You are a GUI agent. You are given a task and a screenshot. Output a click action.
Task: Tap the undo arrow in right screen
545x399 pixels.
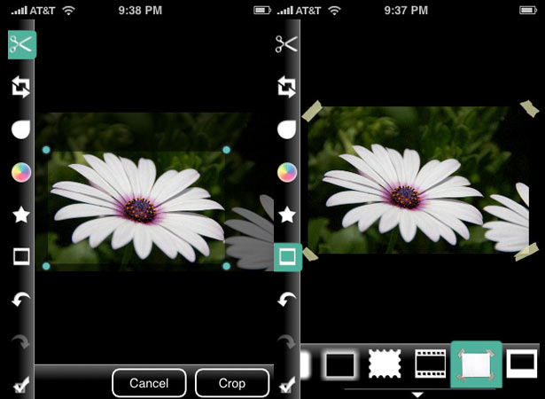click(287, 299)
